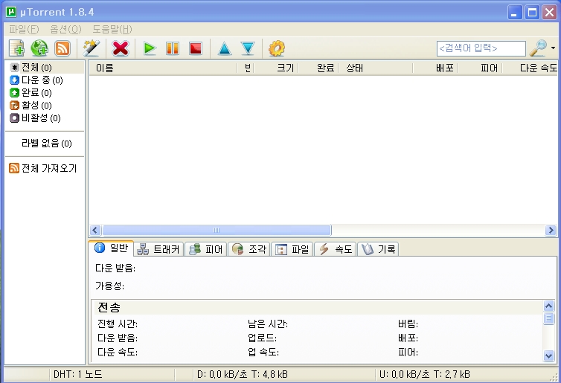Image resolution: width=561 pixels, height=383 pixels.
Task: Click the Add Torrent toolbar icon
Action: [16, 48]
